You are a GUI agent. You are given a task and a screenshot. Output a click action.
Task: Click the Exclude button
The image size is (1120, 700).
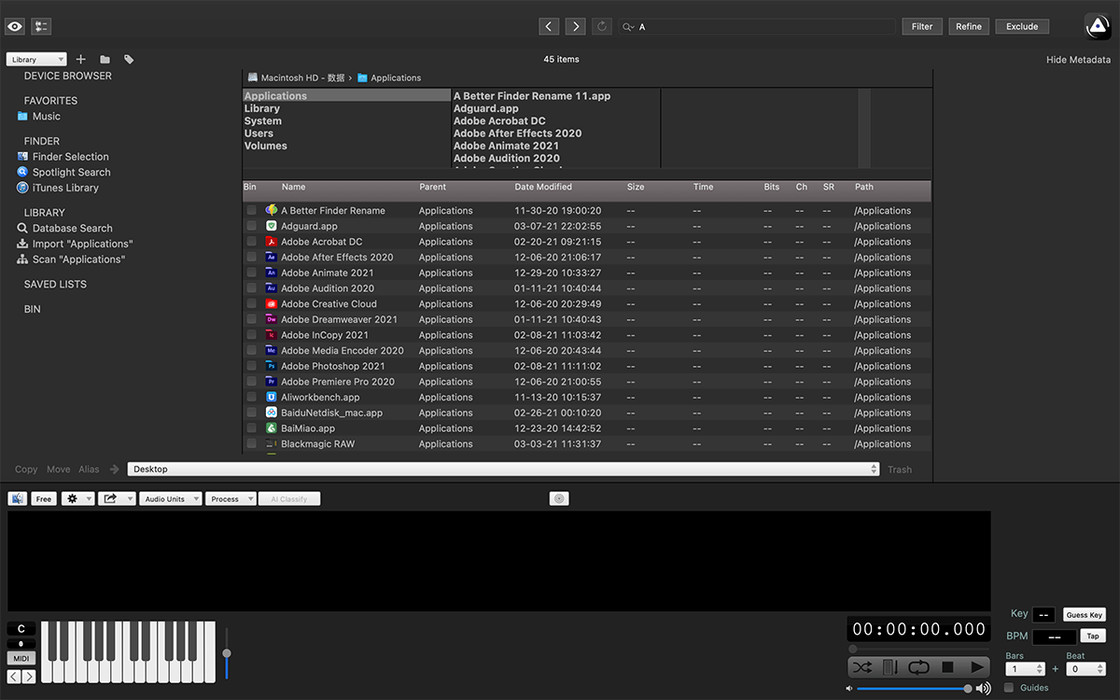point(1022,26)
